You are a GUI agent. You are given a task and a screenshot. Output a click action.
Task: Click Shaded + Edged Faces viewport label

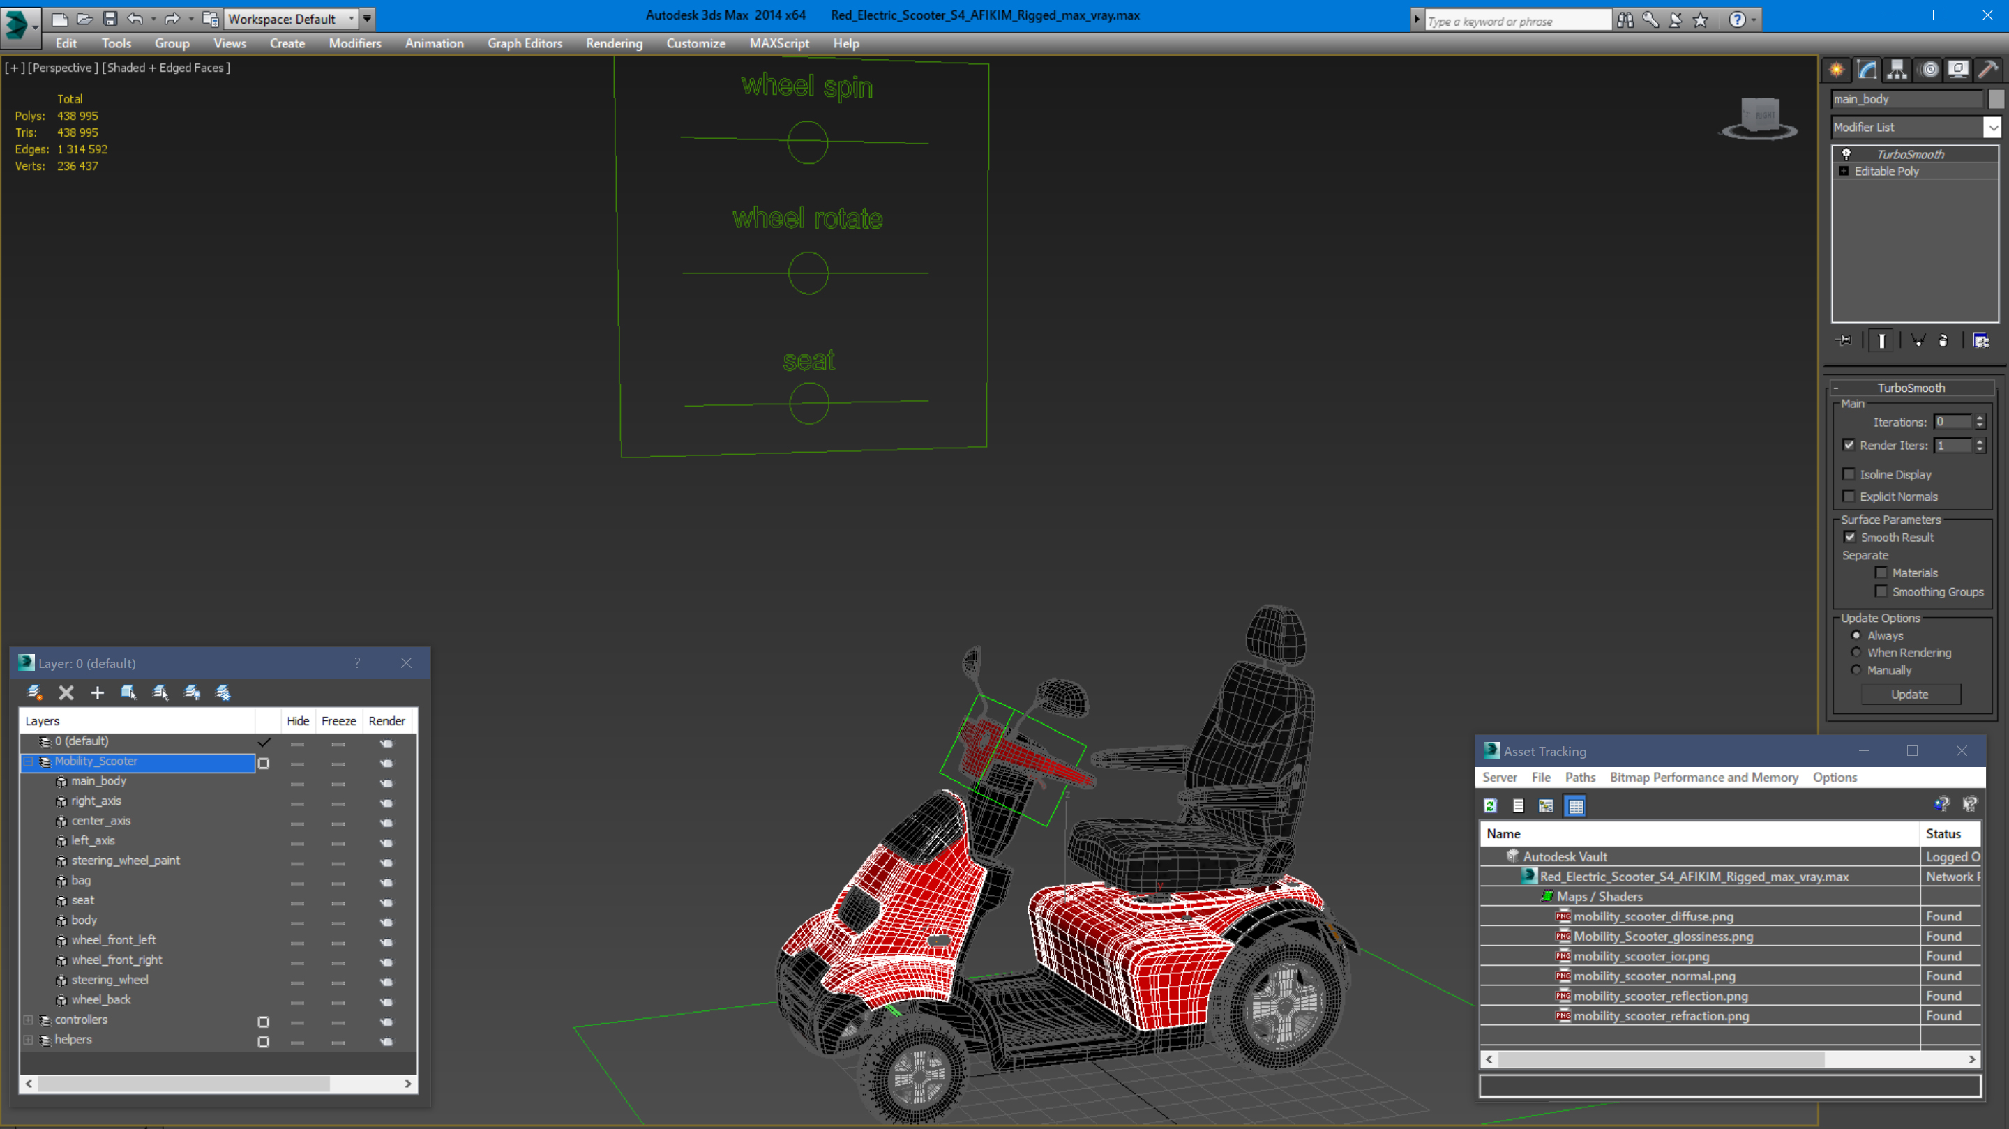[x=166, y=68]
